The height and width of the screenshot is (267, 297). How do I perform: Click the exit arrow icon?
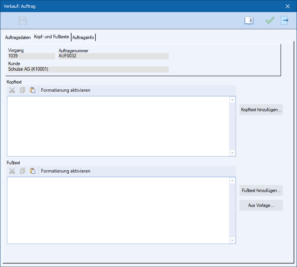284,21
